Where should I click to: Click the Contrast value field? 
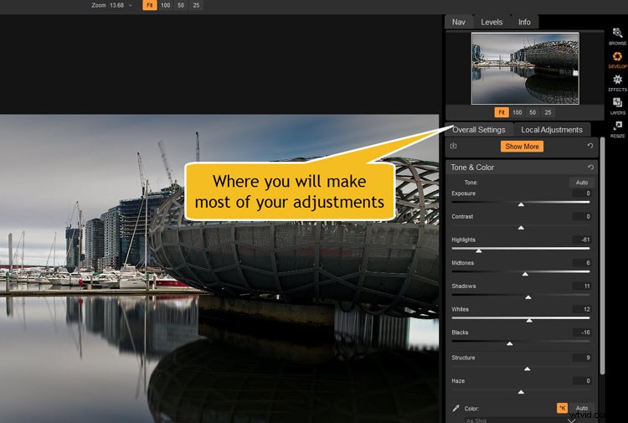click(582, 217)
